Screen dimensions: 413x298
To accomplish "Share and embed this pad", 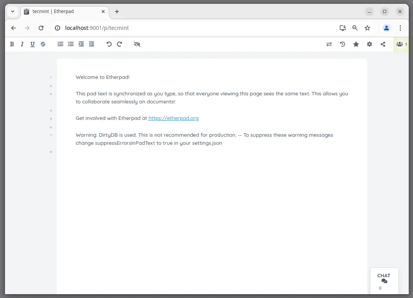I will [383, 44].
